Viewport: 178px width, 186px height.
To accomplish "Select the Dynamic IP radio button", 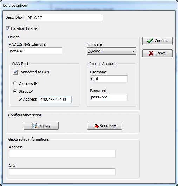I will 15,83.
